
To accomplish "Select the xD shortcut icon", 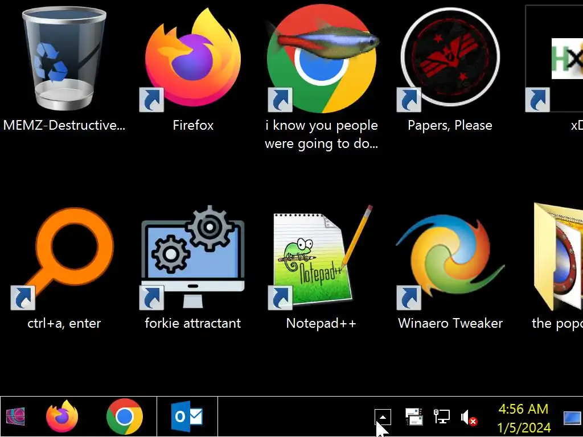I will 554,59.
